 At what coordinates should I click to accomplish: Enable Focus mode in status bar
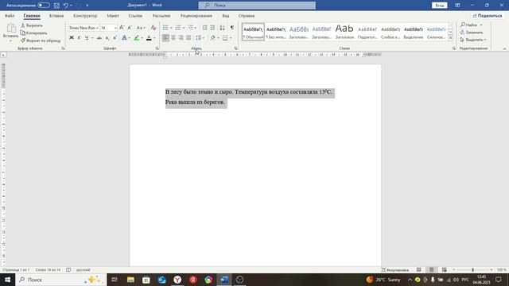(x=395, y=270)
